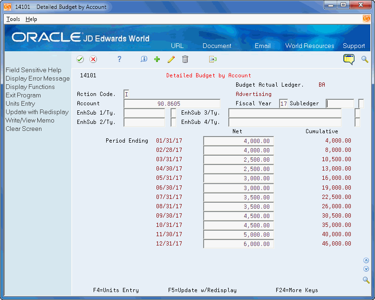Click the magnifier icon at the bottom right
This screenshot has height=300, width=375.
point(366,280)
